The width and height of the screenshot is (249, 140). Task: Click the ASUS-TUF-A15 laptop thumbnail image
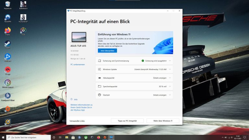coord(79,37)
